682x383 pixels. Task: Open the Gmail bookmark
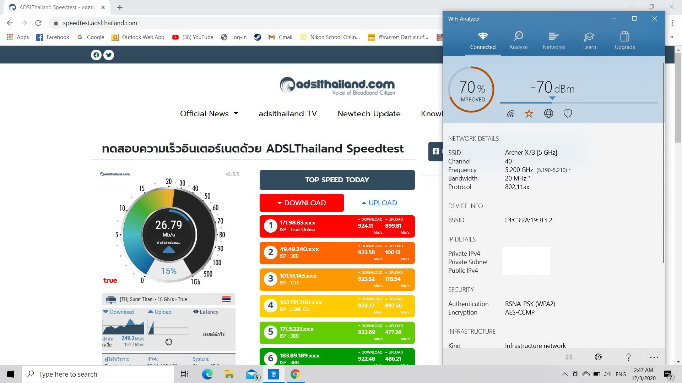click(x=280, y=37)
